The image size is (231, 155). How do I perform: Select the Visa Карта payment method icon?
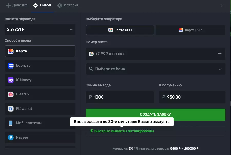(x=11, y=51)
